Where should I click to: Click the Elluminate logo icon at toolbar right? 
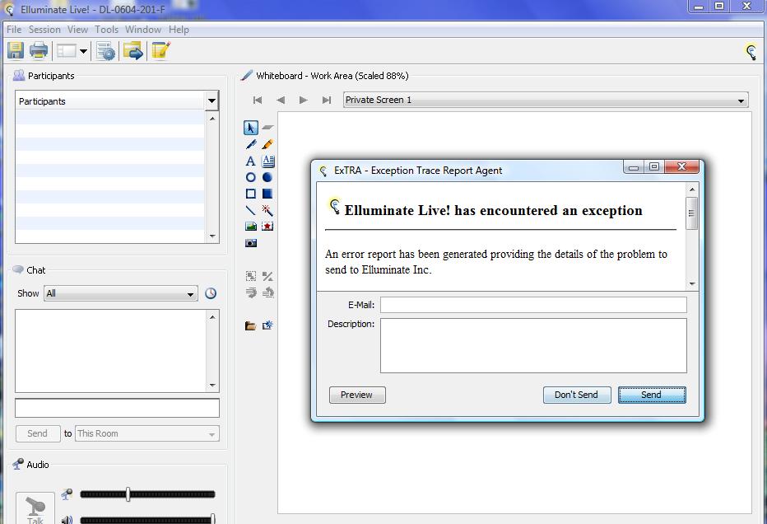pos(751,51)
